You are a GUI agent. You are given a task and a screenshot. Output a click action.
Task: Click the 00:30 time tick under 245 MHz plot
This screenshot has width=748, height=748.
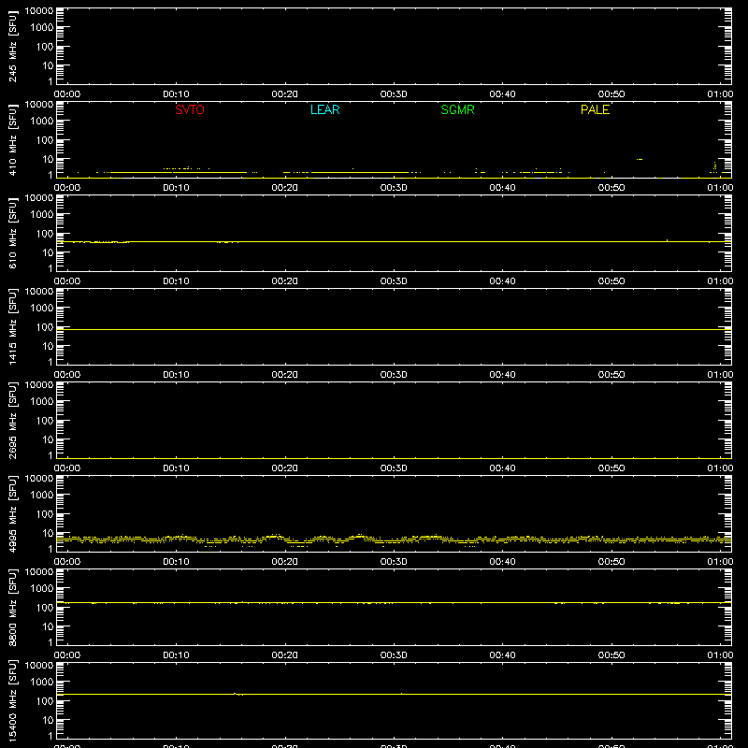click(x=394, y=94)
